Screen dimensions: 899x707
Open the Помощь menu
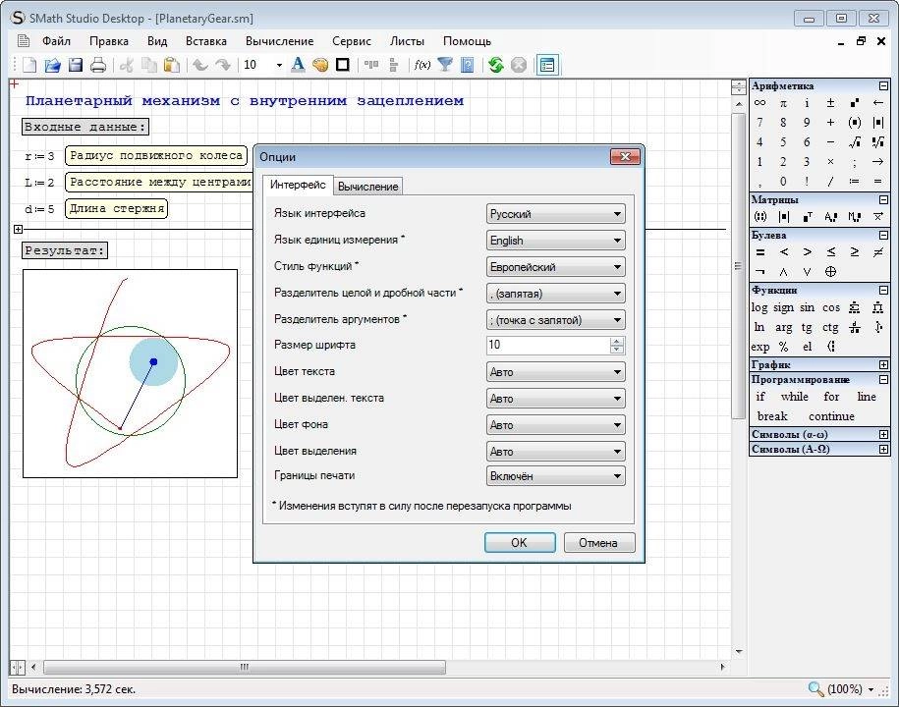pyautogui.click(x=467, y=41)
